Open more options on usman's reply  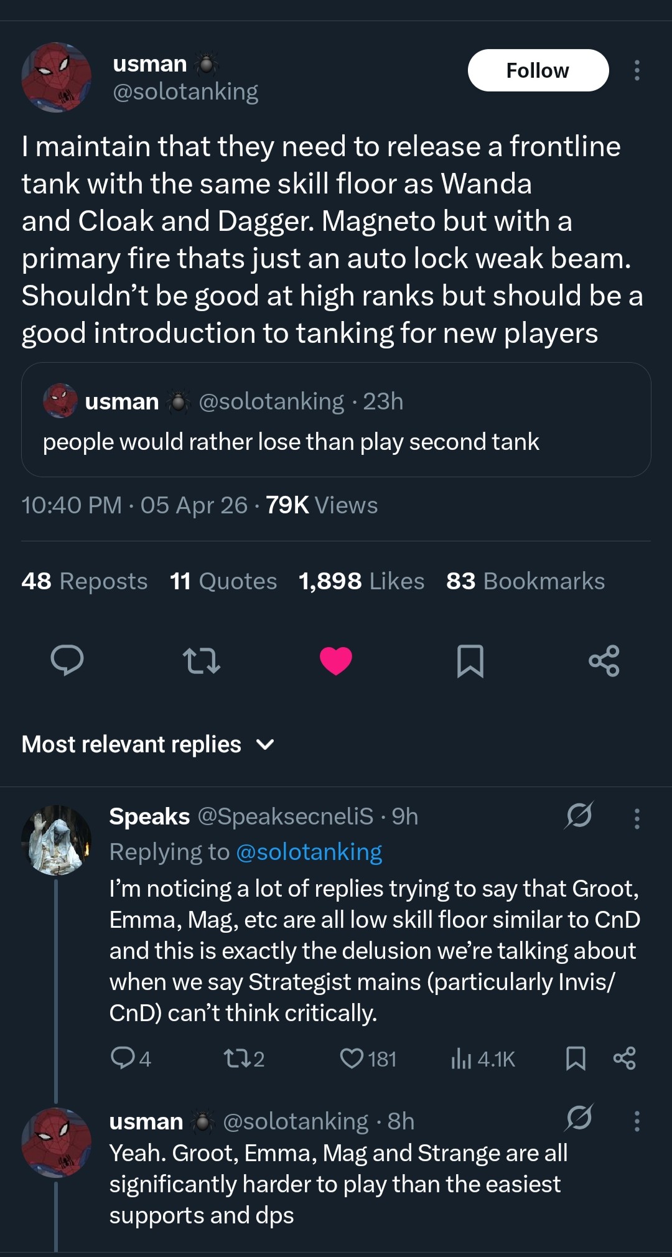[x=637, y=1121]
